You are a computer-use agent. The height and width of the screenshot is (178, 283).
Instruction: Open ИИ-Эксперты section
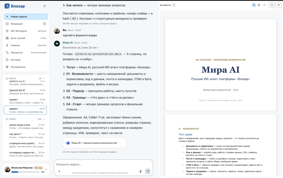(x=26, y=31)
